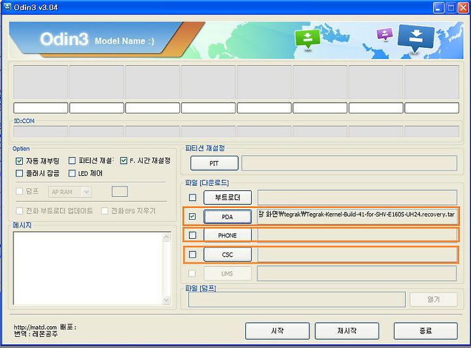The height and width of the screenshot is (348, 471).
Task: Click the PHONE file button
Action: (228, 235)
